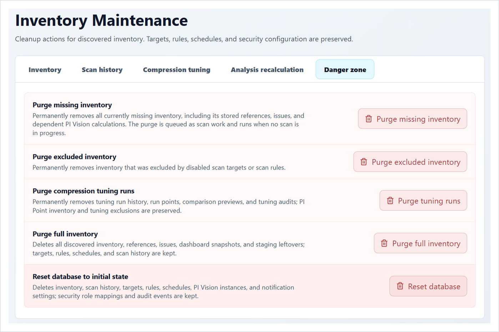Start the Purge tuning runs action
499x332 pixels.
423,201
